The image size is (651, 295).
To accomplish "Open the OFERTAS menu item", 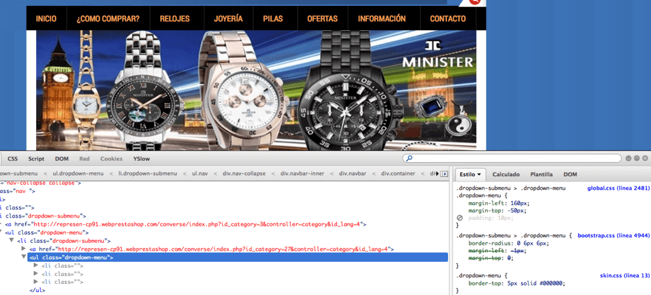I will point(322,19).
